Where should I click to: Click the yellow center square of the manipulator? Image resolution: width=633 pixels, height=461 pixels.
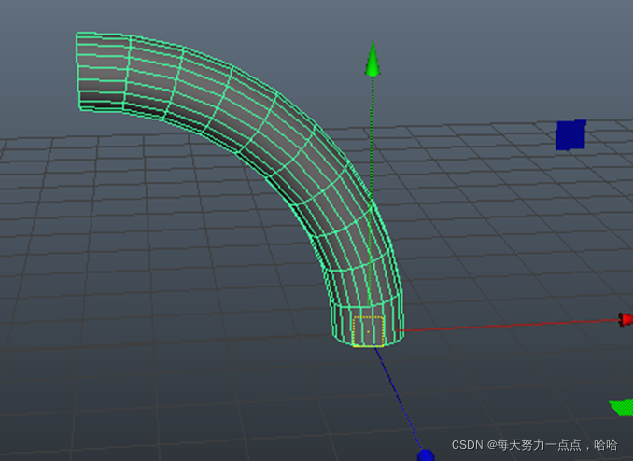tap(368, 331)
